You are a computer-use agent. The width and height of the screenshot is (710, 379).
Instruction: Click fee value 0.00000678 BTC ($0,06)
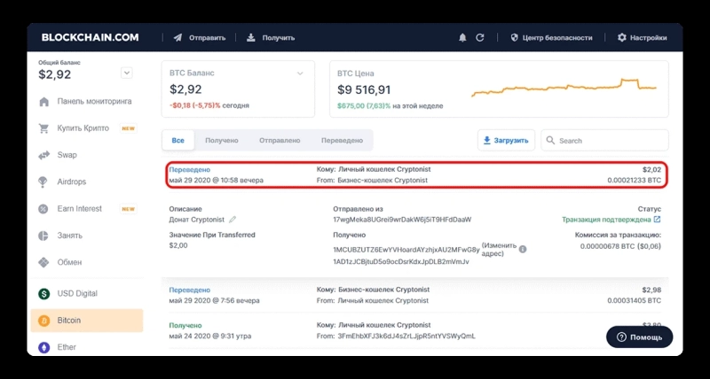point(620,246)
